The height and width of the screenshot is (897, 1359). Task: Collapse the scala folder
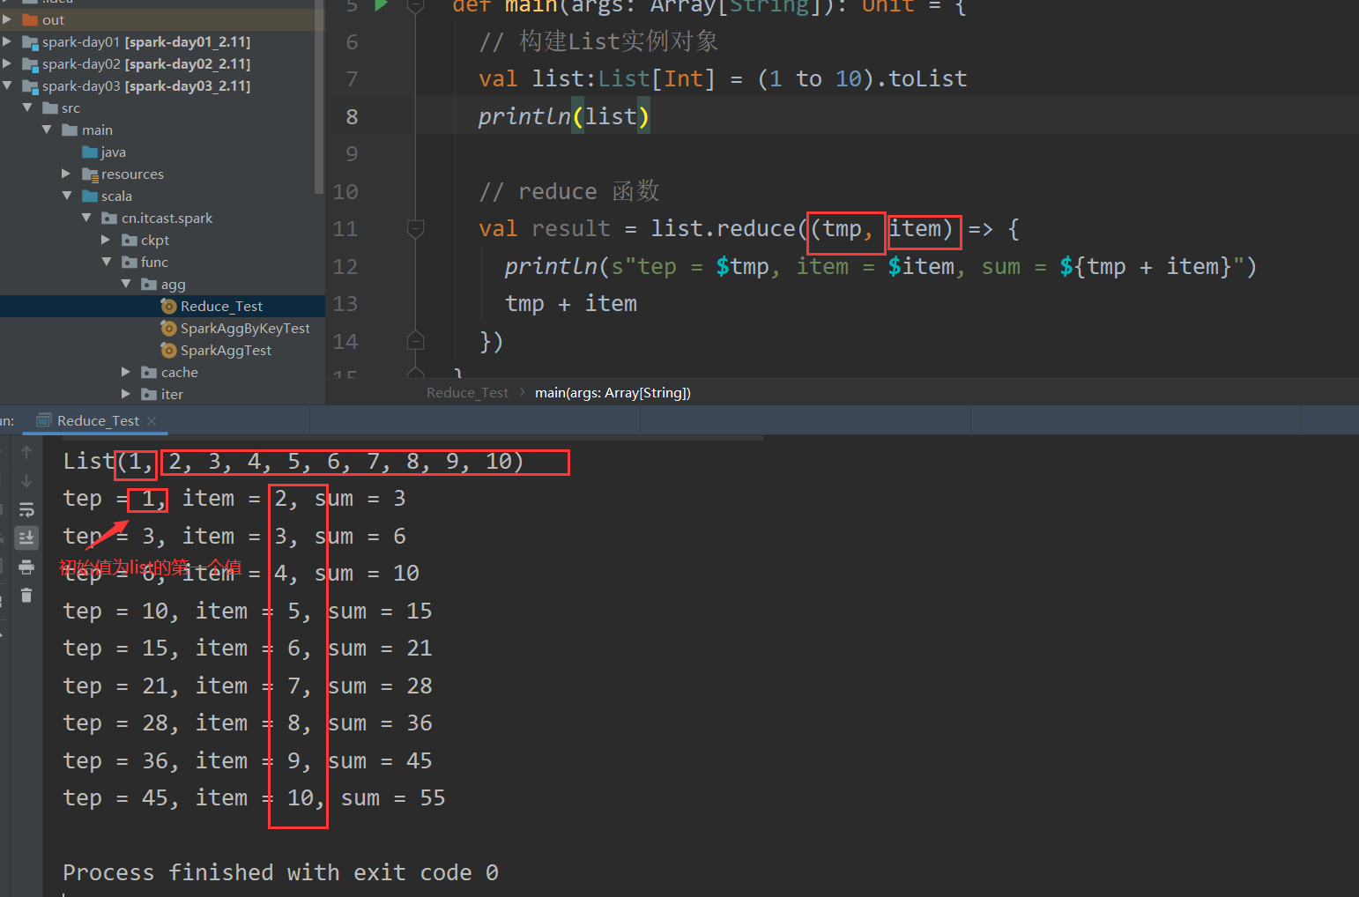(x=66, y=196)
